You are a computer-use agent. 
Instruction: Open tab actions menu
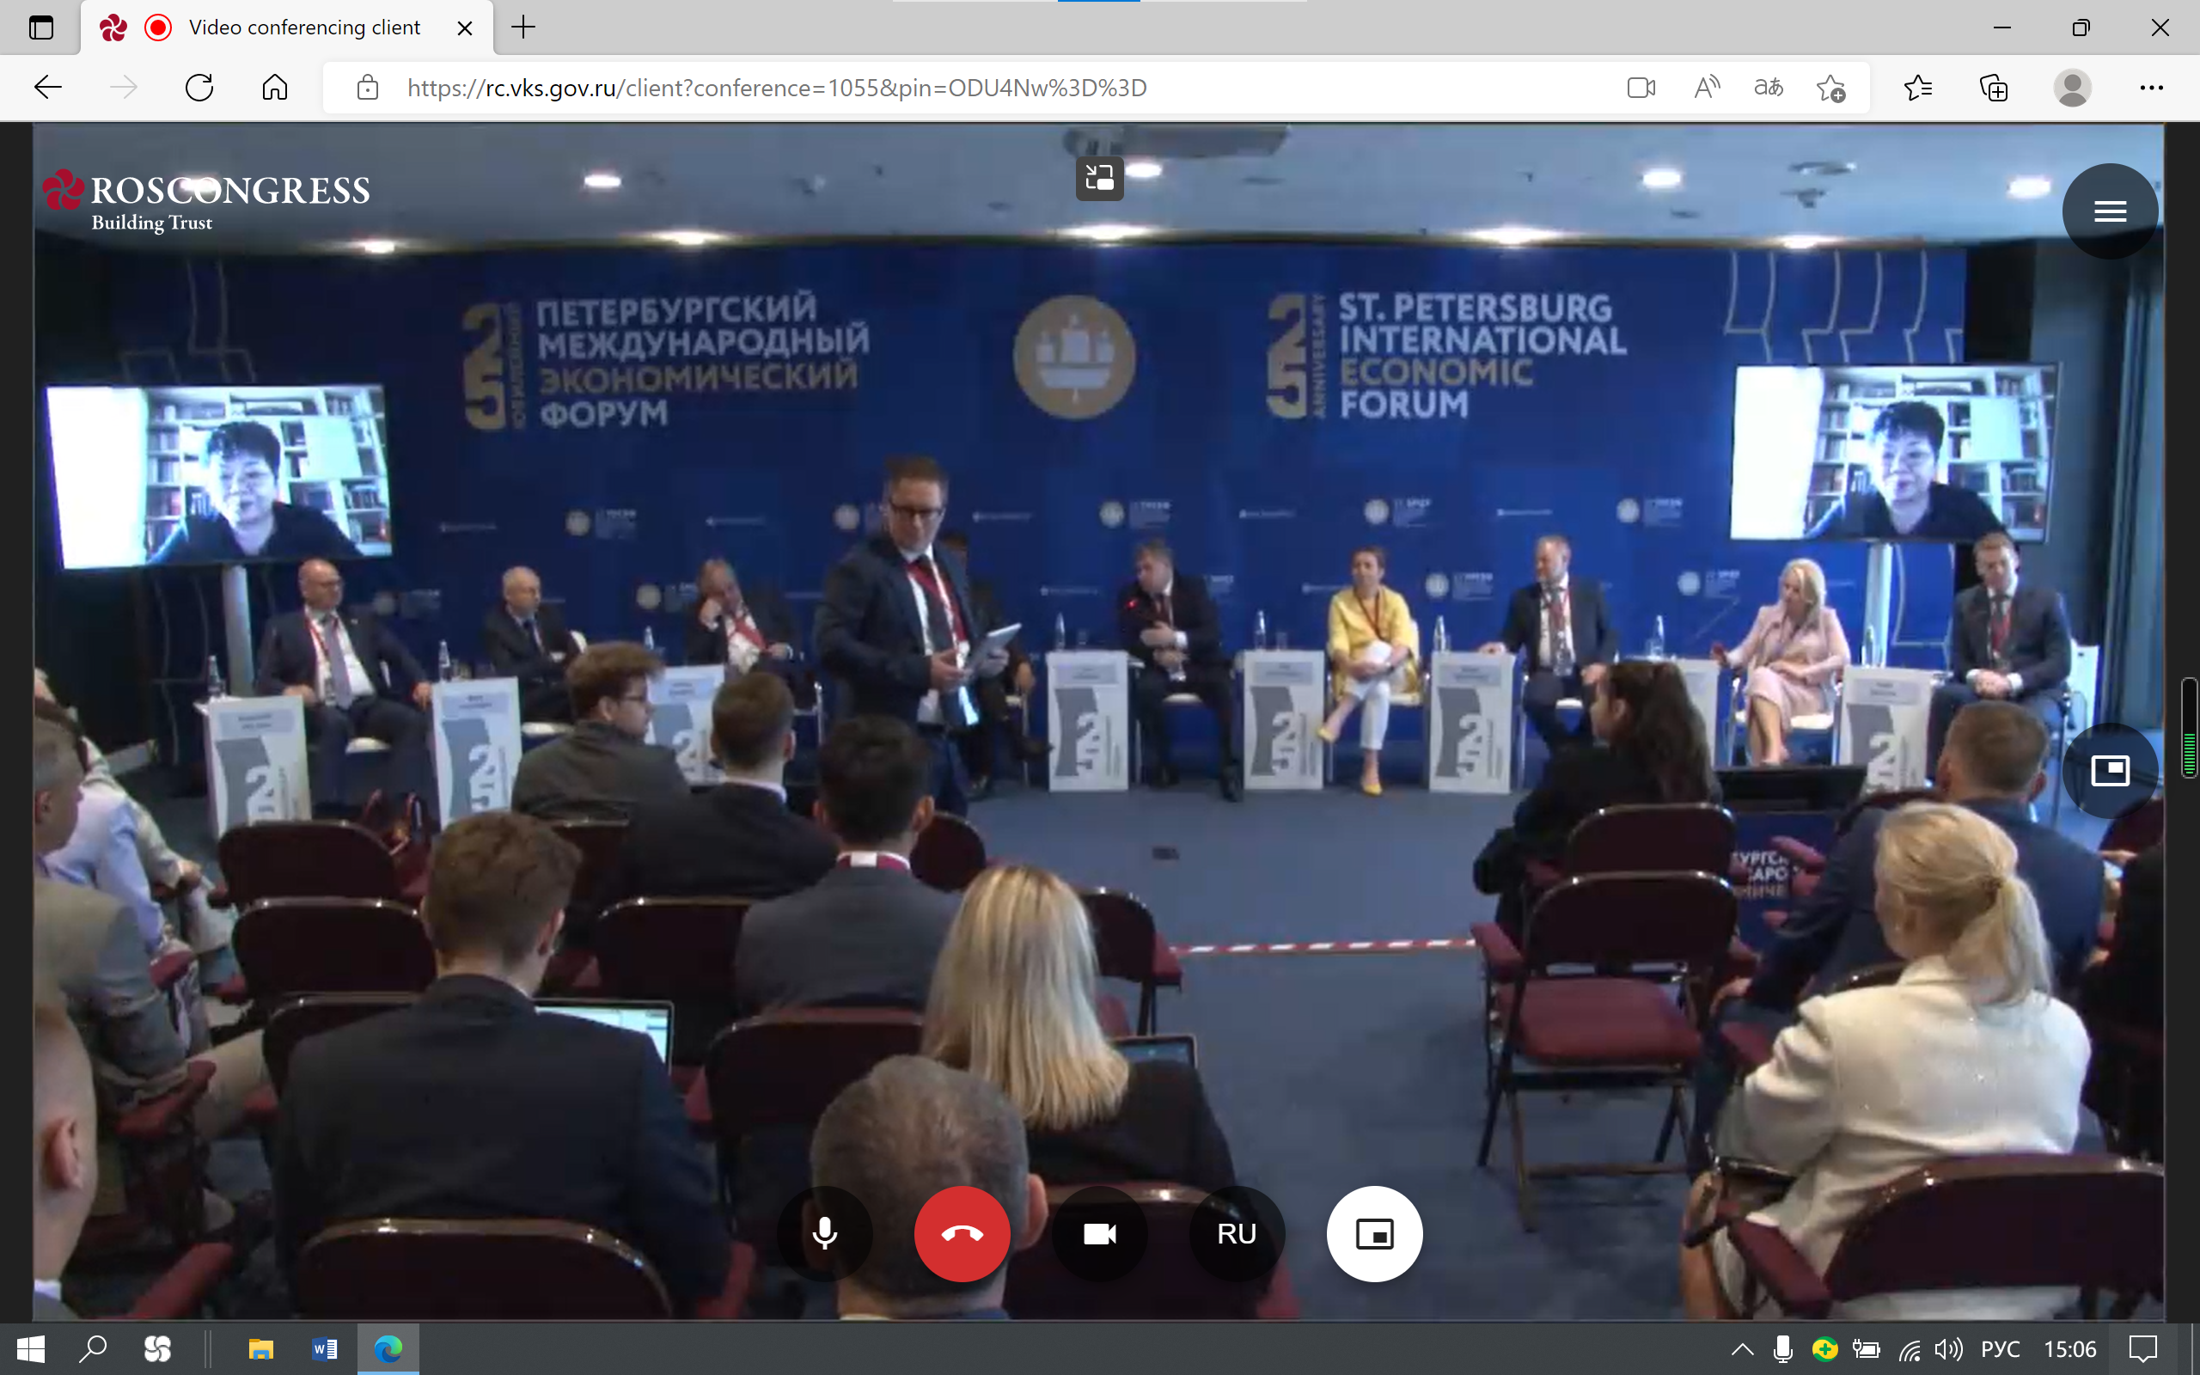click(41, 27)
